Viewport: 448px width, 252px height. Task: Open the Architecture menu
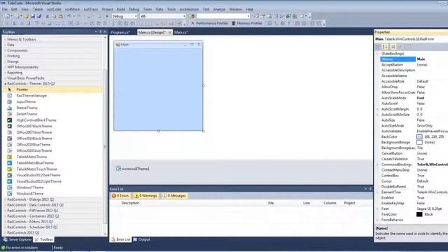pyautogui.click(x=189, y=9)
